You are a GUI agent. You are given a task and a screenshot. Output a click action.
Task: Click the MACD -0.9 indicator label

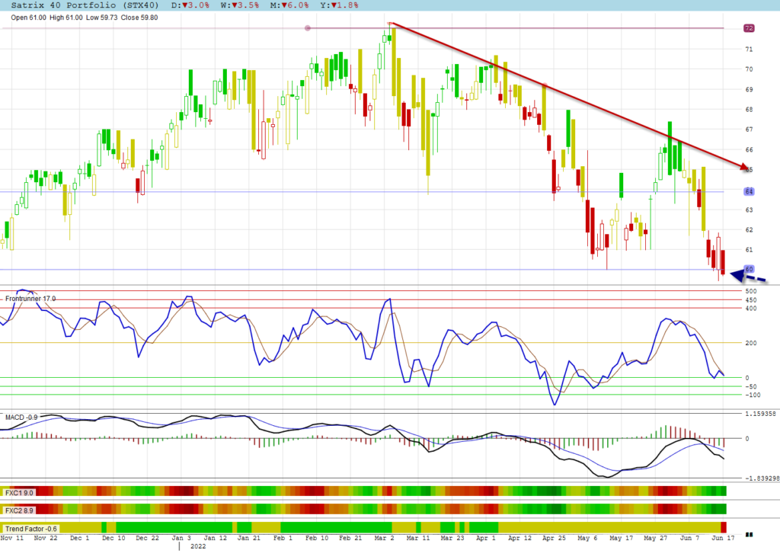(x=21, y=417)
